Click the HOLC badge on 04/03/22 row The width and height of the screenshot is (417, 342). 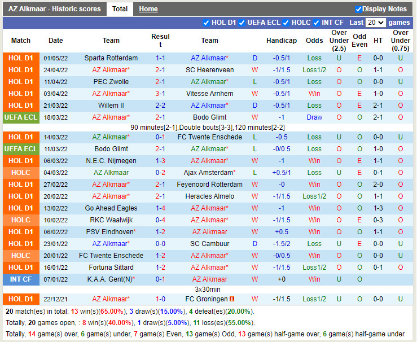point(21,173)
